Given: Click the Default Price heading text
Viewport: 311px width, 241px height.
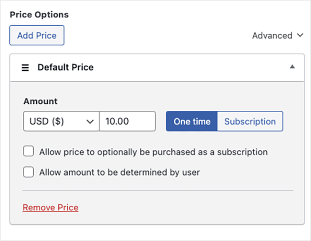Looking at the screenshot, I should [65, 67].
